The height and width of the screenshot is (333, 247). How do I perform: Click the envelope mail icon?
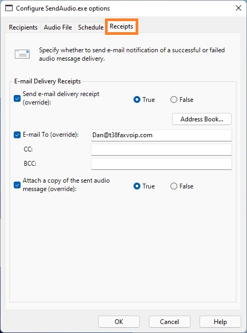pyautogui.click(x=22, y=54)
